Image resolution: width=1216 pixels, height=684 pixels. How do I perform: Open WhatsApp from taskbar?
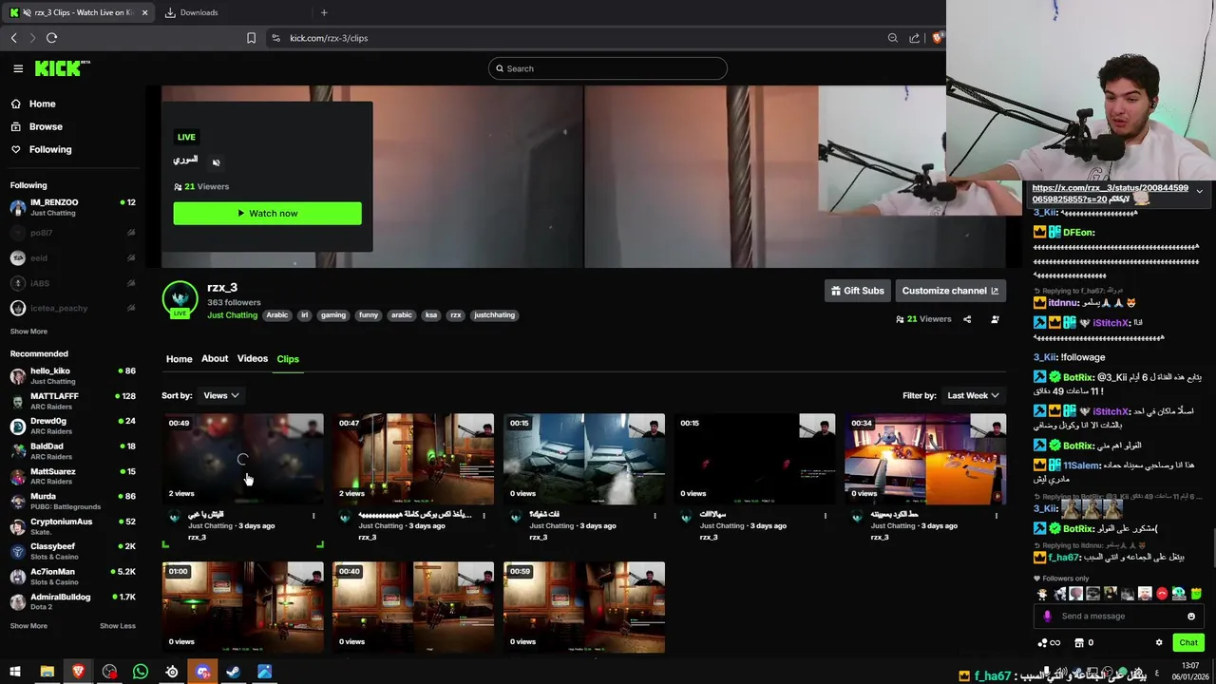141,672
